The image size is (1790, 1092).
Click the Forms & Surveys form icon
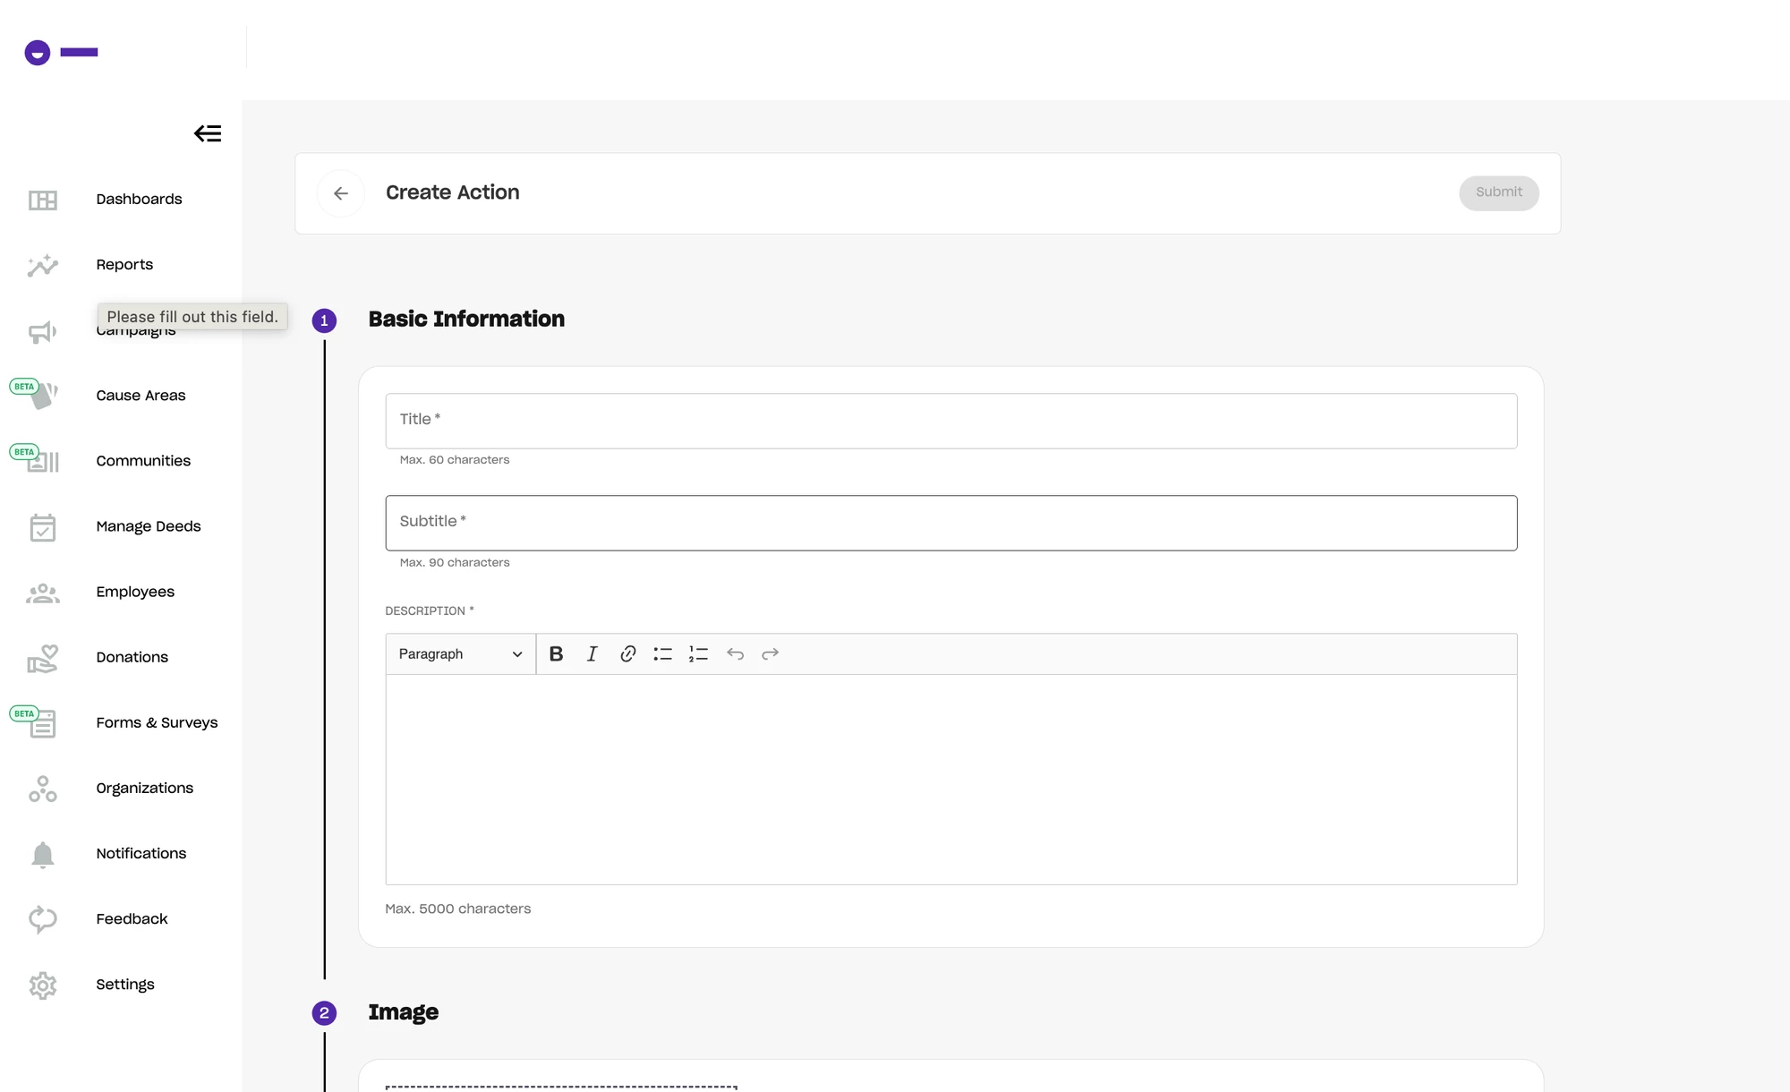42,723
